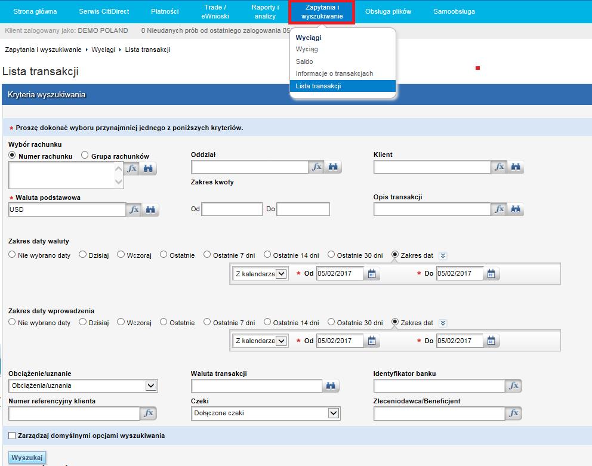Viewport: 592px width, 466px height.
Task: Click fx icon for Waluta podstawowa
Action: (134, 209)
